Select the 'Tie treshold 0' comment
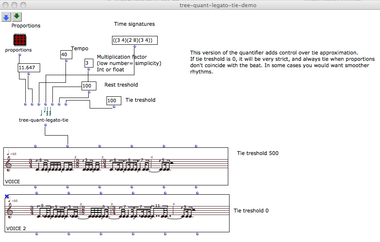 [x=251, y=210]
